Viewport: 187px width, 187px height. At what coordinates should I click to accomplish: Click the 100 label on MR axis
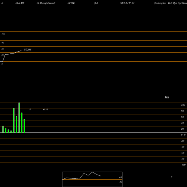pos(183,105)
